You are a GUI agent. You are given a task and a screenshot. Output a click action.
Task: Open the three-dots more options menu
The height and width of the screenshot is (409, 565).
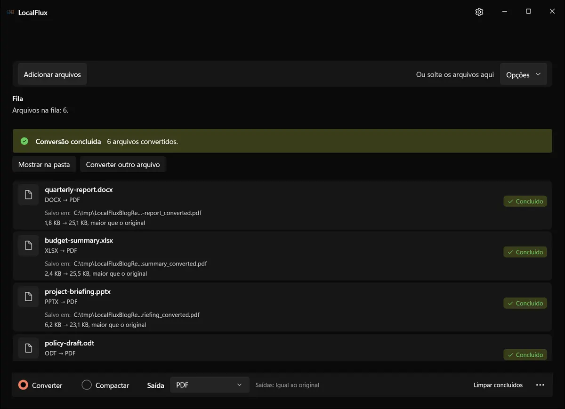click(540, 385)
